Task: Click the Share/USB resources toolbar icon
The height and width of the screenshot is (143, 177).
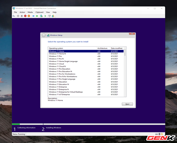Action: pyautogui.click(x=53, y=16)
